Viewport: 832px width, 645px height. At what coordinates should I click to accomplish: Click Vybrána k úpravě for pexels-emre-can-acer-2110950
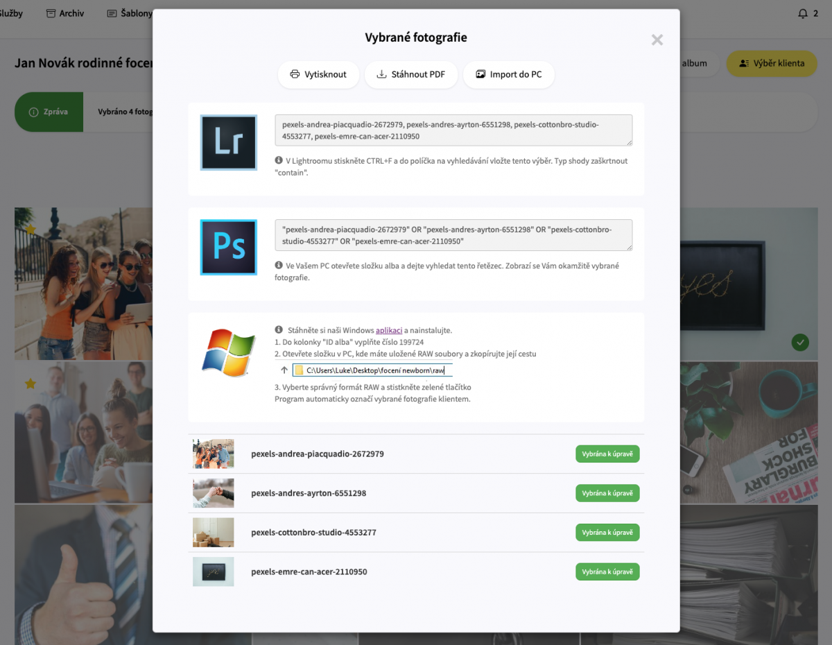(607, 572)
